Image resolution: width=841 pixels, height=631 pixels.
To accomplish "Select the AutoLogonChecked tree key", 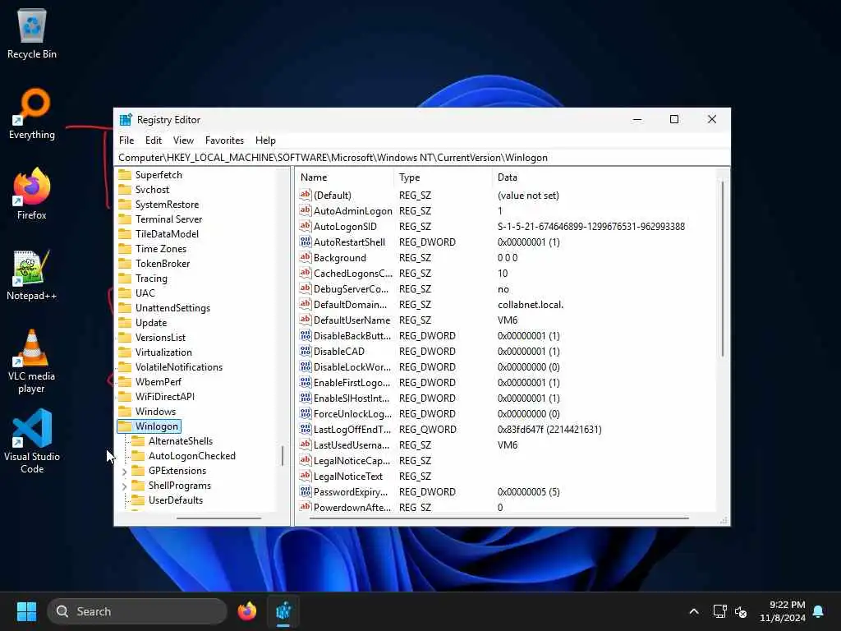I will tap(192, 455).
